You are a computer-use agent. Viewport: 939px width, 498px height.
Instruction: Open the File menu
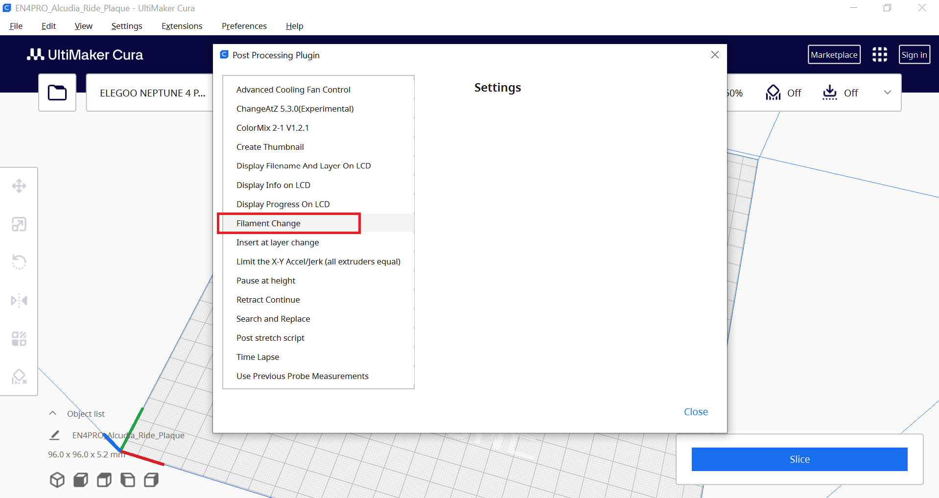coord(16,26)
